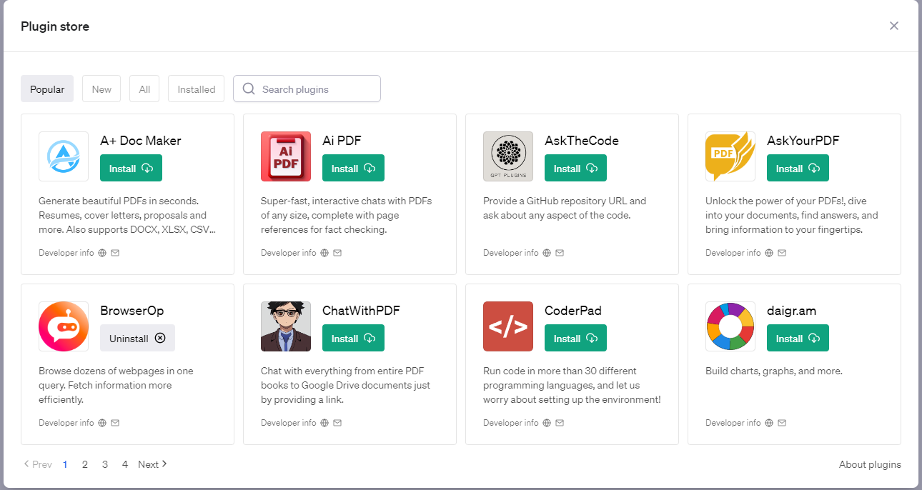This screenshot has width=922, height=490.
Task: Click the CoderPad code-brackets logo
Action: click(x=508, y=326)
